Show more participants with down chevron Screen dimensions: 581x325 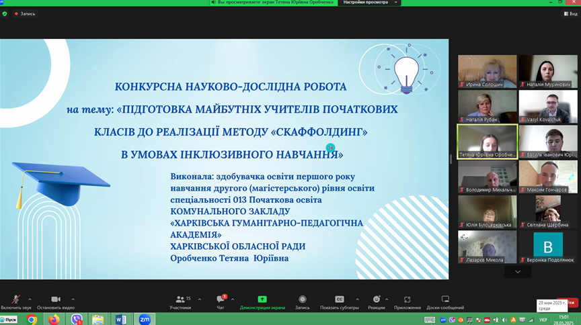(x=518, y=272)
